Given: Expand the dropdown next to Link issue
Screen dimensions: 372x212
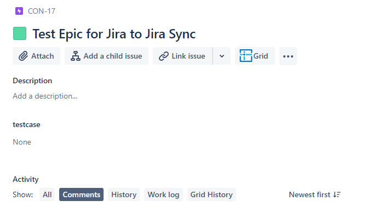Looking at the screenshot, I should (x=222, y=56).
